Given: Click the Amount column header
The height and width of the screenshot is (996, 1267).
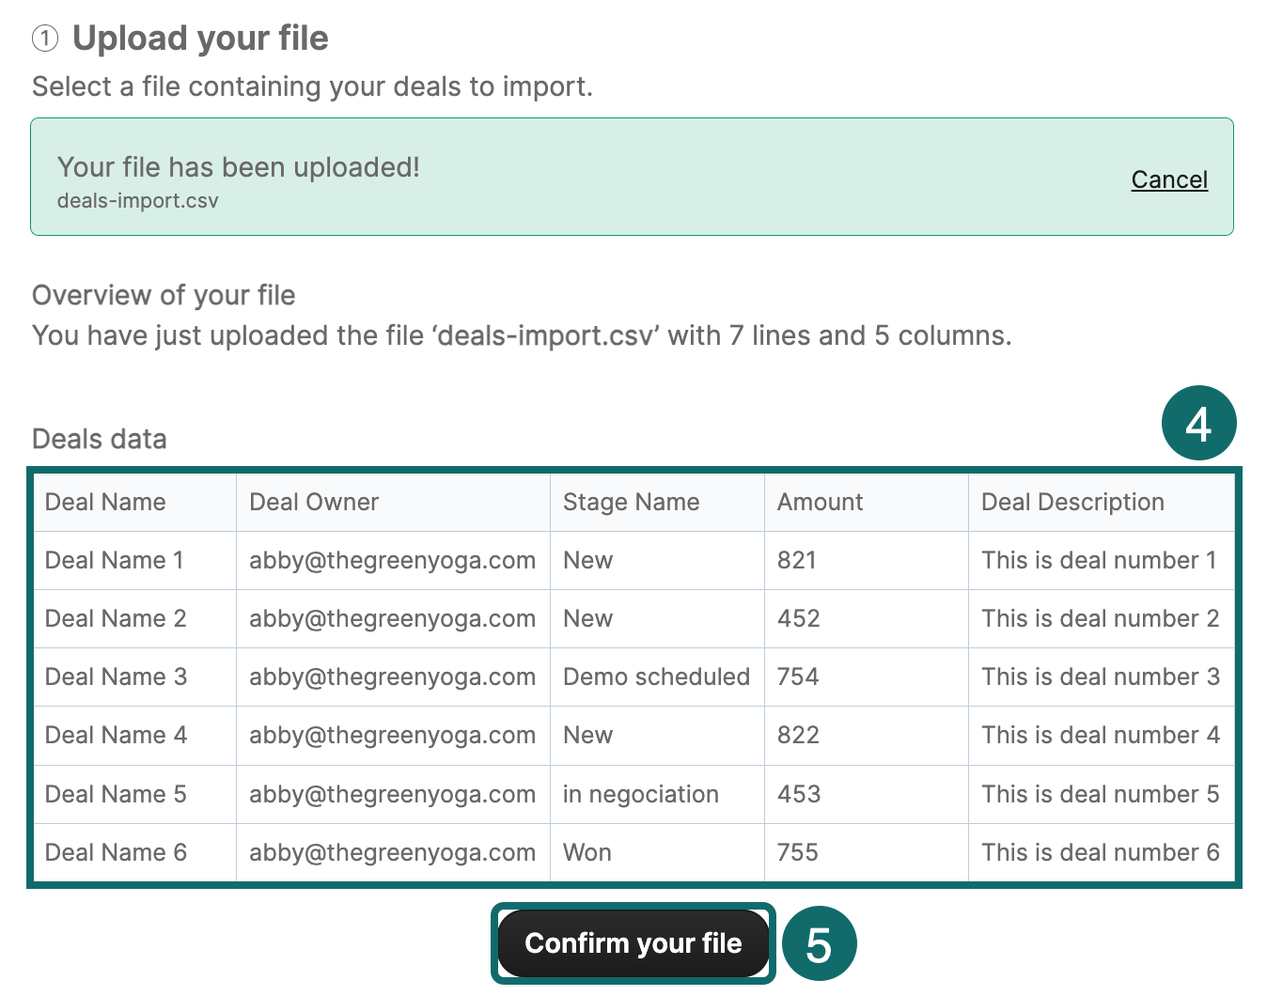Looking at the screenshot, I should [820, 502].
